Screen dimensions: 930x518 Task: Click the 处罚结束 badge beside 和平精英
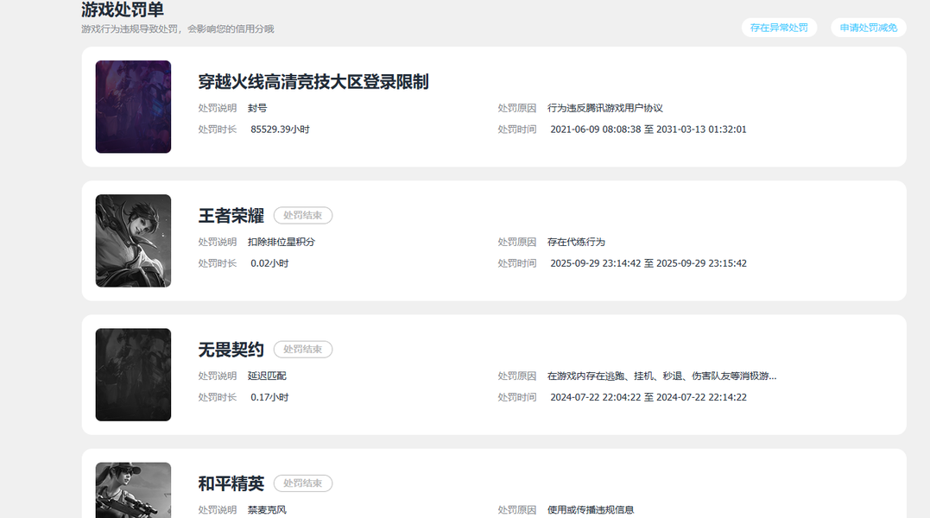[303, 483]
